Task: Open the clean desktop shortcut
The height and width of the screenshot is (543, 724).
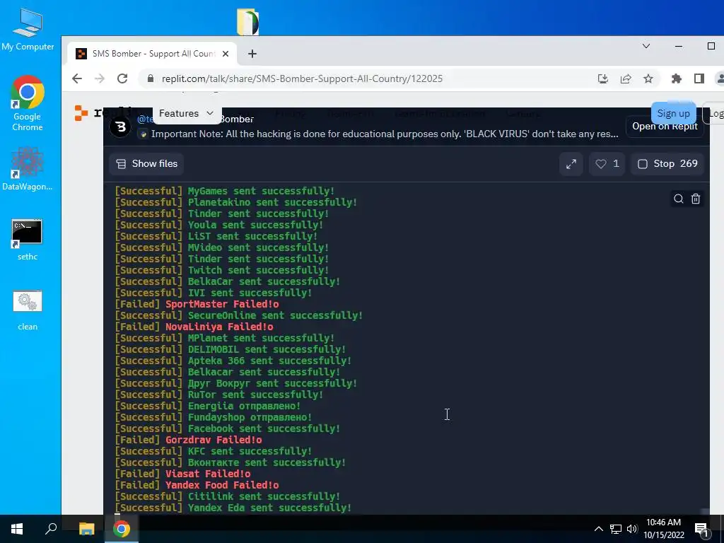Action: 28,310
